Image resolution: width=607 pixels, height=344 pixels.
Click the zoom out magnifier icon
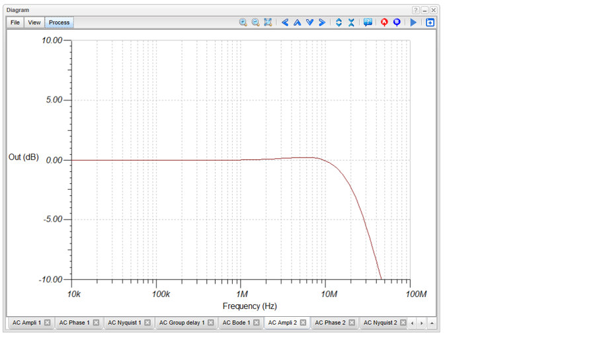[x=255, y=22]
